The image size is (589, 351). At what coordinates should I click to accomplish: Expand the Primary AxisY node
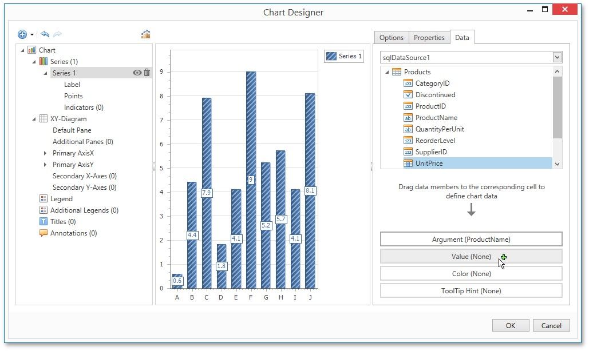[45, 165]
